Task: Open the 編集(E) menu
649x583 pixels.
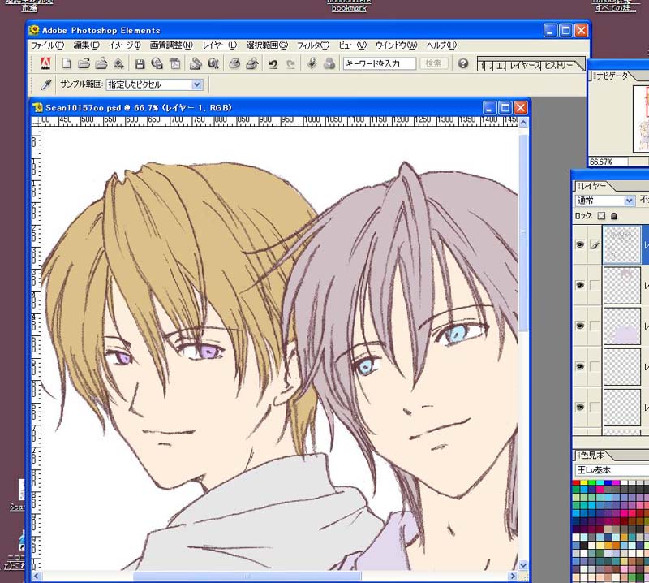Action: pos(87,45)
